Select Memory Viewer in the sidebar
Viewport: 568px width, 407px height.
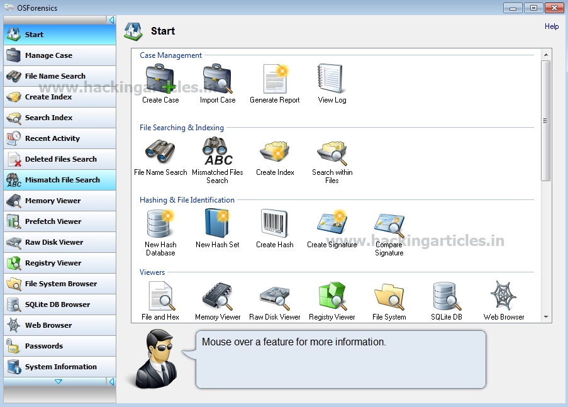pyautogui.click(x=60, y=201)
